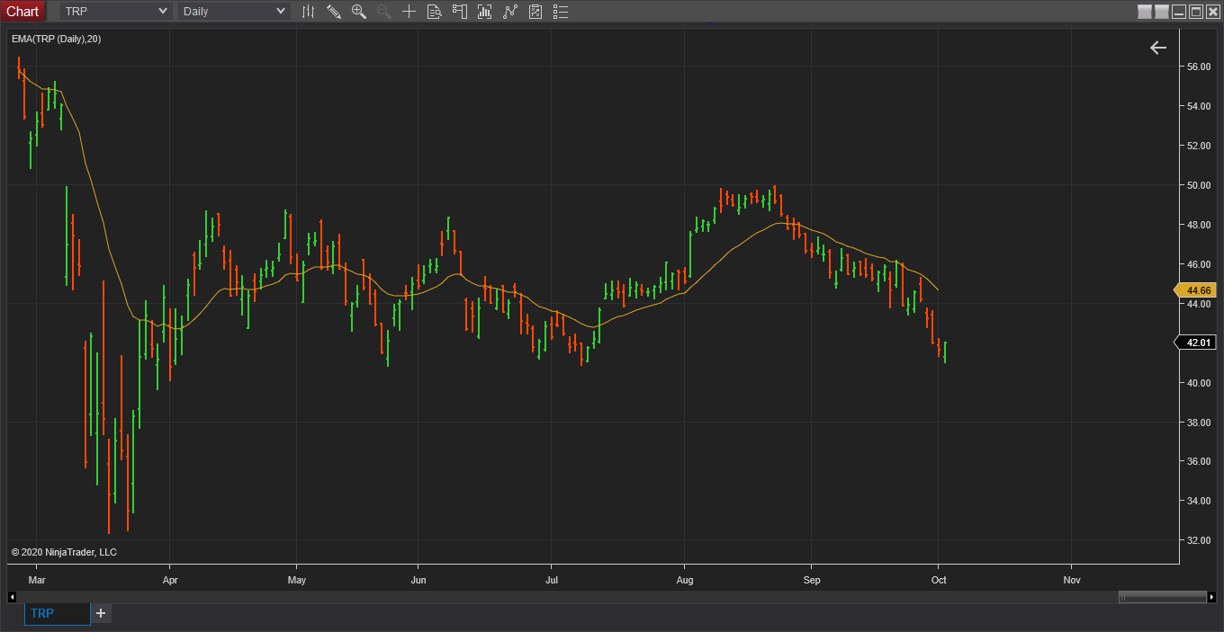
Task: Open the Indicators dialog icon
Action: [510, 12]
